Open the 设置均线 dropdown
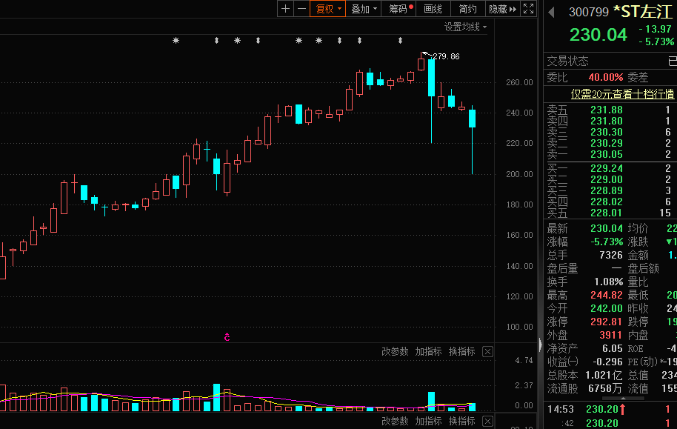 click(x=466, y=27)
